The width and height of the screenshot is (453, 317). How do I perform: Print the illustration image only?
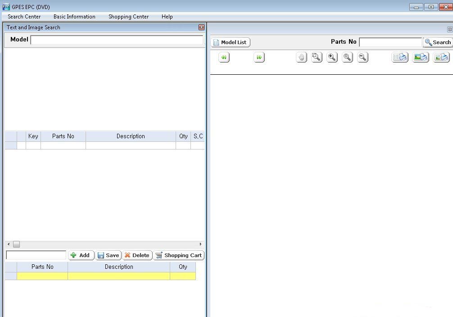click(x=421, y=57)
